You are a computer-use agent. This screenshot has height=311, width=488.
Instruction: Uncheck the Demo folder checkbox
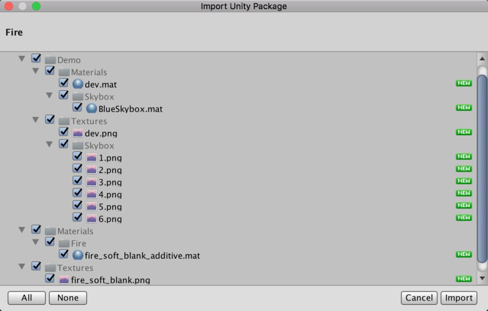pos(36,59)
